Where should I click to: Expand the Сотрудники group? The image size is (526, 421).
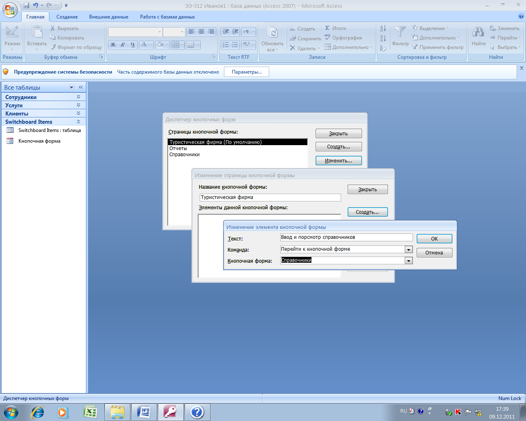[78, 97]
